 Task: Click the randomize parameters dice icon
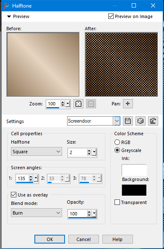click(141, 121)
